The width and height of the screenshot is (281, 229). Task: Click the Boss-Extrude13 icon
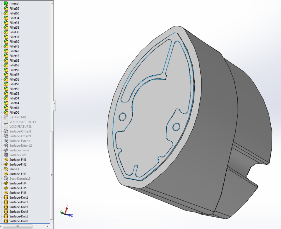[6, 178]
